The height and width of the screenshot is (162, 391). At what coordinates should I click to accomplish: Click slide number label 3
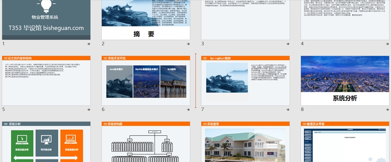point(203,44)
